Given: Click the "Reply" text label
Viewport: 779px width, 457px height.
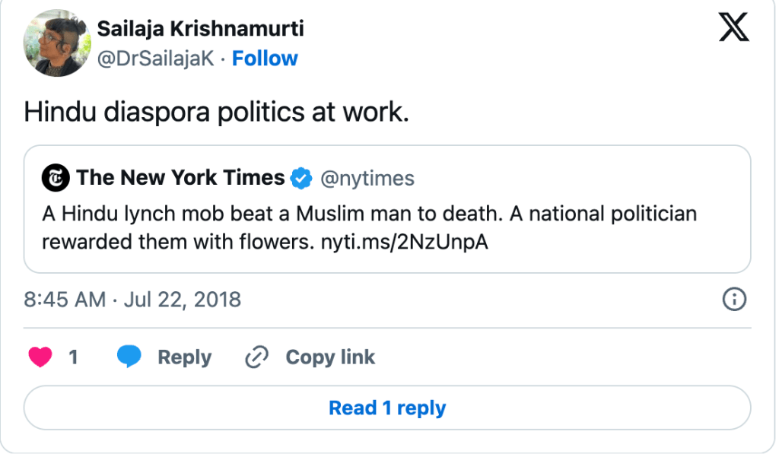Looking at the screenshot, I should (184, 357).
